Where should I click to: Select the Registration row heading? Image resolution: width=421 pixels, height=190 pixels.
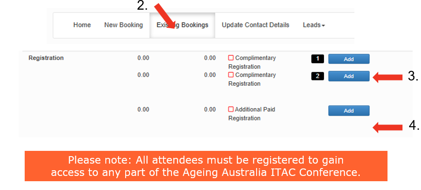(x=46, y=58)
